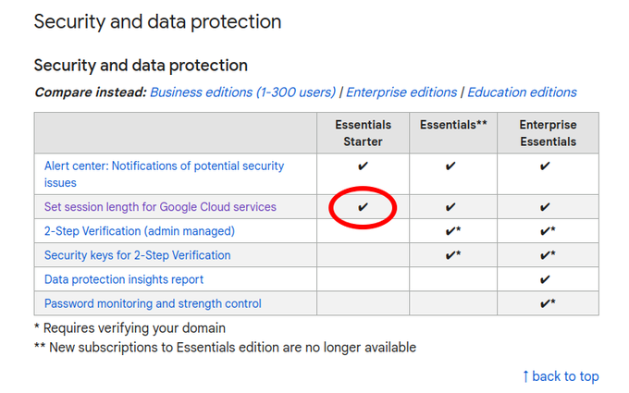Screen dimensions: 629x393
Task: Click the back to top link
Action: (x=561, y=376)
